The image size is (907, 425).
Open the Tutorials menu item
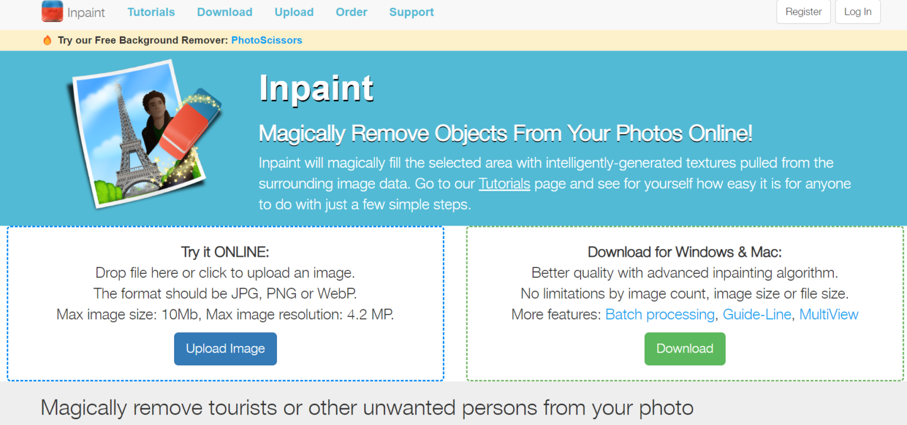tap(151, 12)
